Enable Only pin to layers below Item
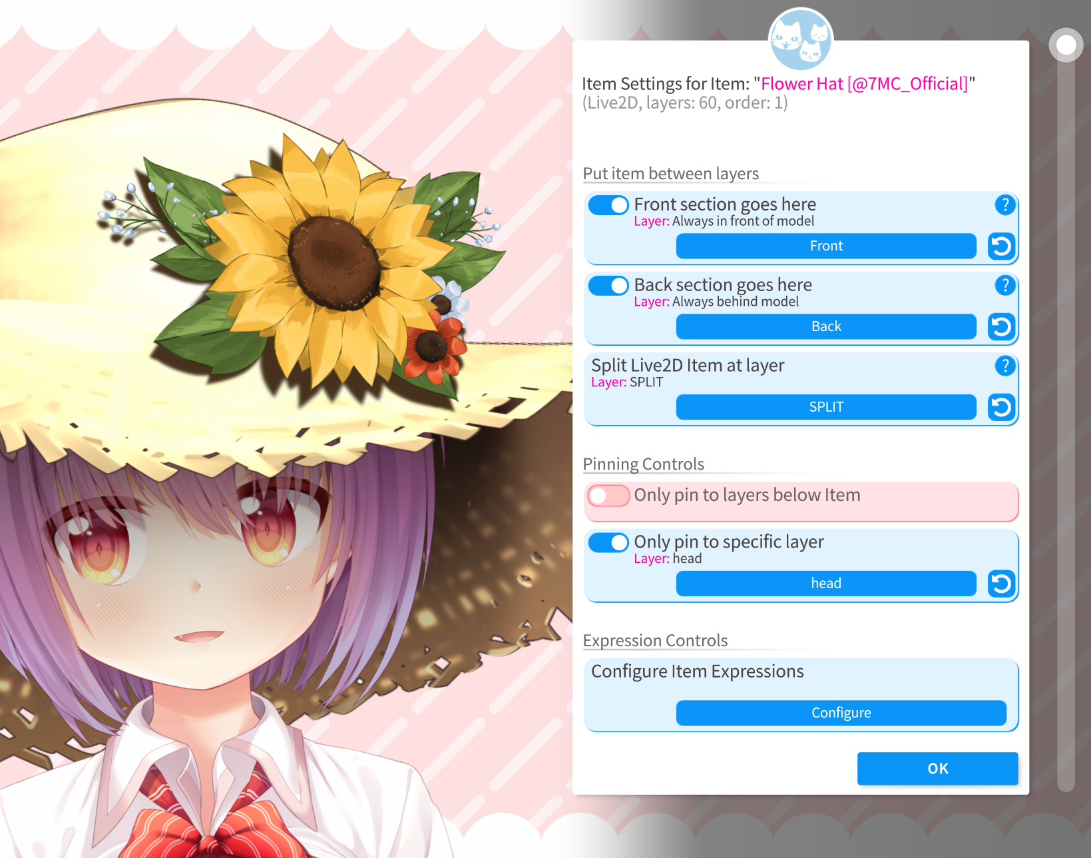 click(608, 496)
